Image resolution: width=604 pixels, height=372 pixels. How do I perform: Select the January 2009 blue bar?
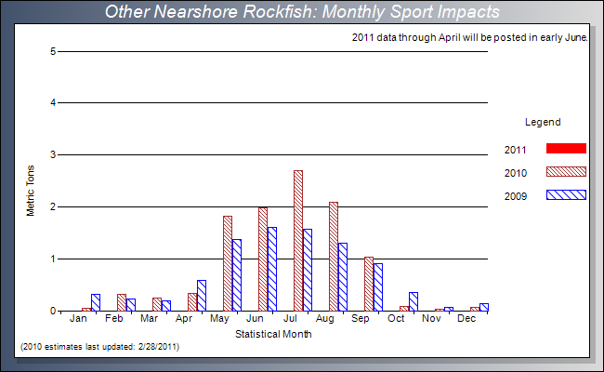point(96,302)
